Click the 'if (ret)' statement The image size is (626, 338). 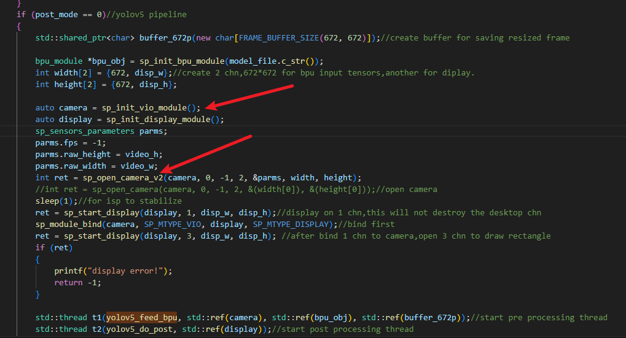point(54,248)
